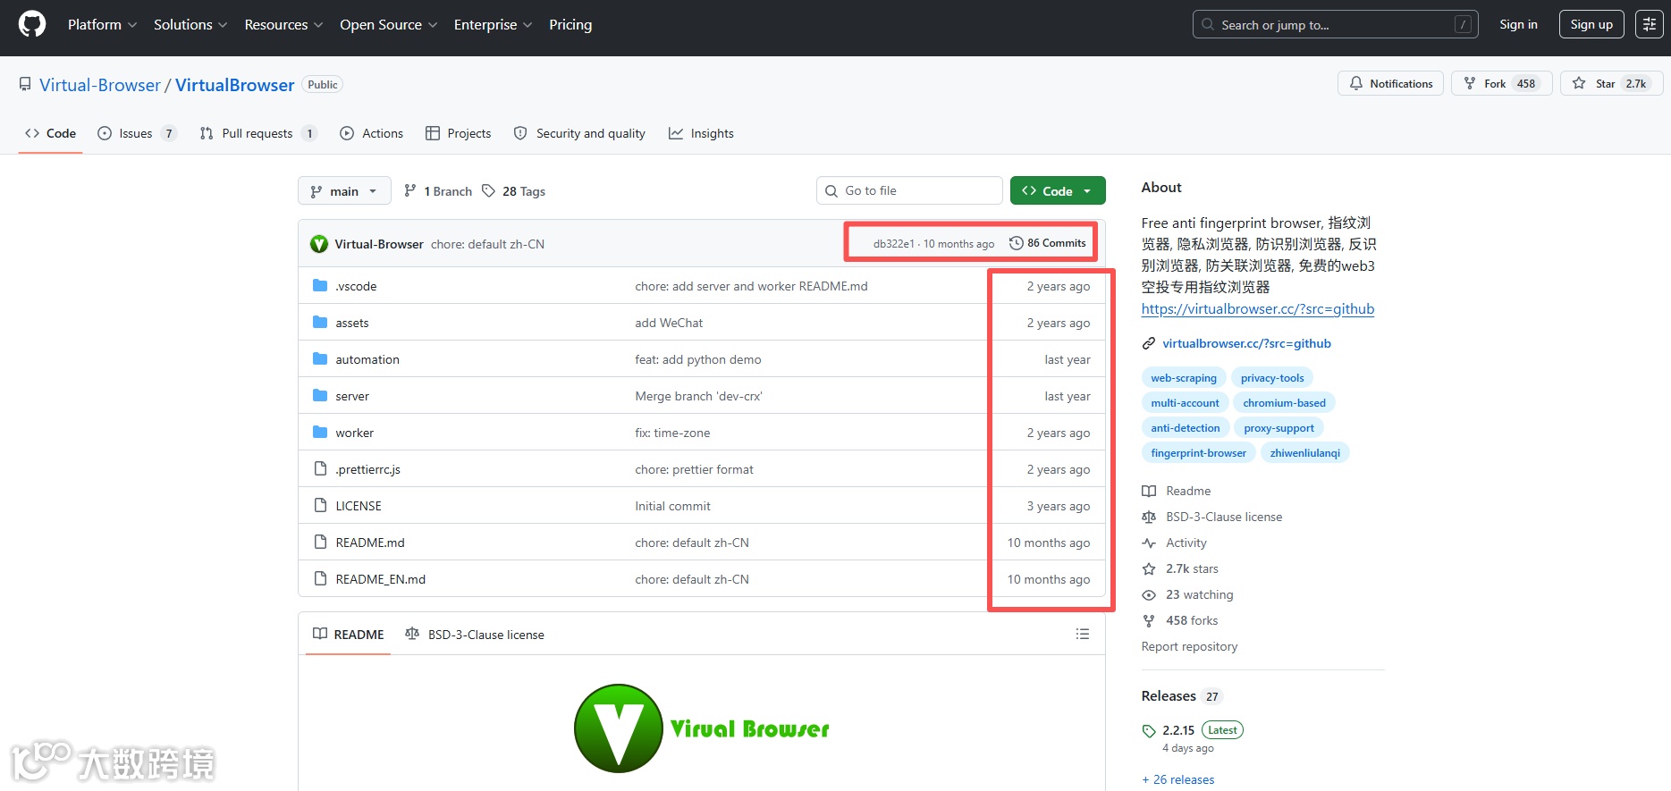
Task: Switch to the Actions tab
Action: [372, 133]
